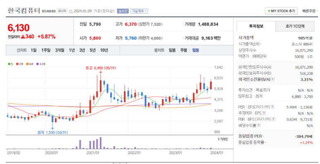Viewport: 320px width, 164px height.
Task: Select the 1년 line chart period
Action: [x=72, y=50]
